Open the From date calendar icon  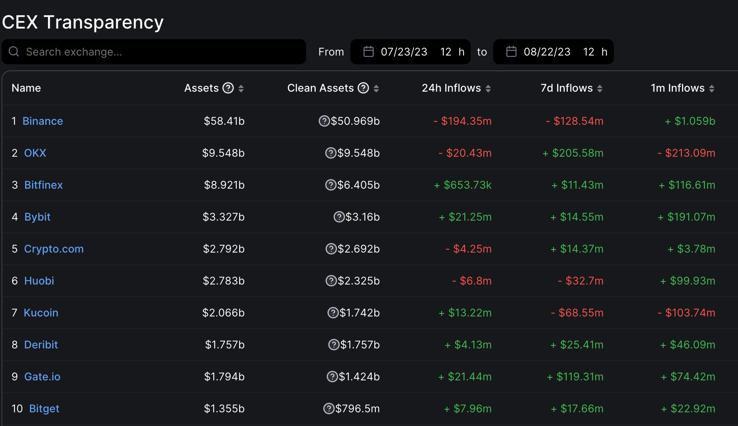click(x=368, y=52)
